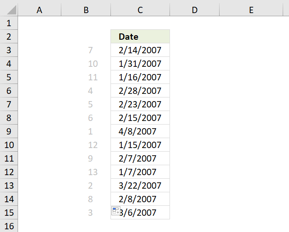Select row 9 header
The image size is (289, 232).
tap(9, 131)
